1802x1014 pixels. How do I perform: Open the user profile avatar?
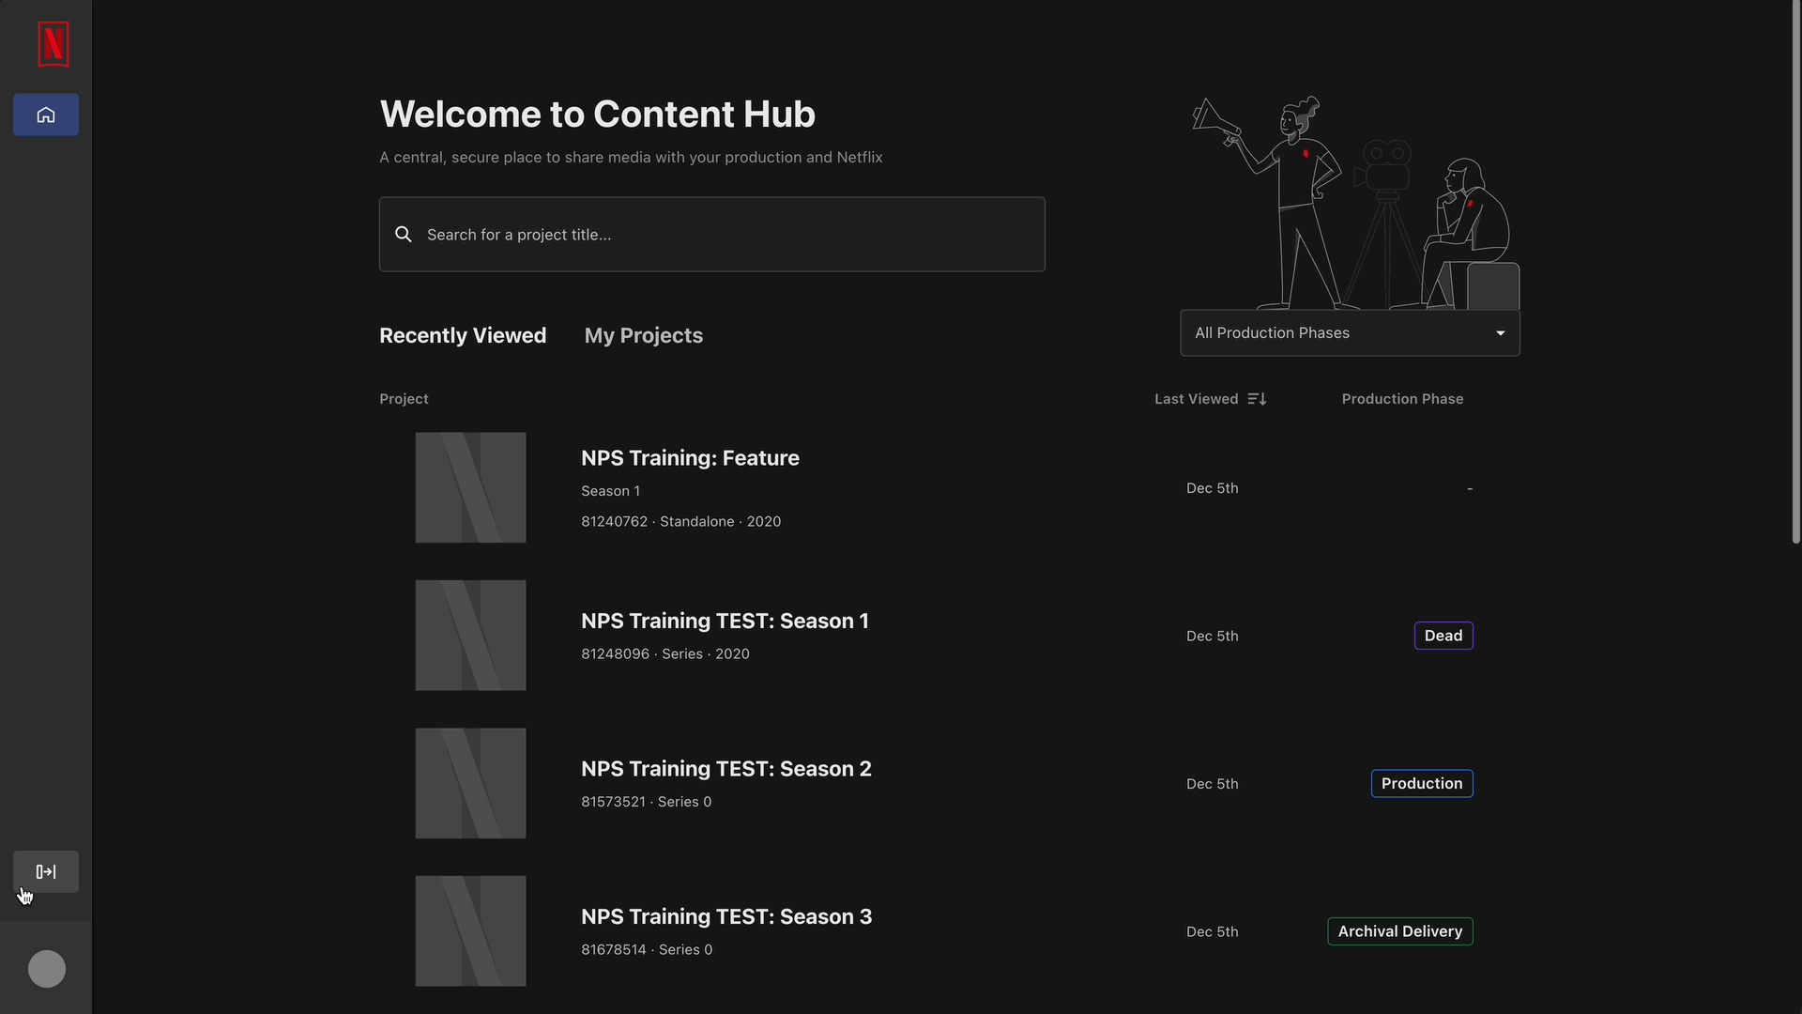(47, 969)
